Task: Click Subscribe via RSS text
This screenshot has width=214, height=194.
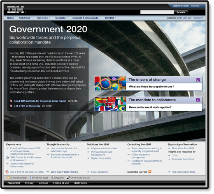Action: [x=137, y=172]
